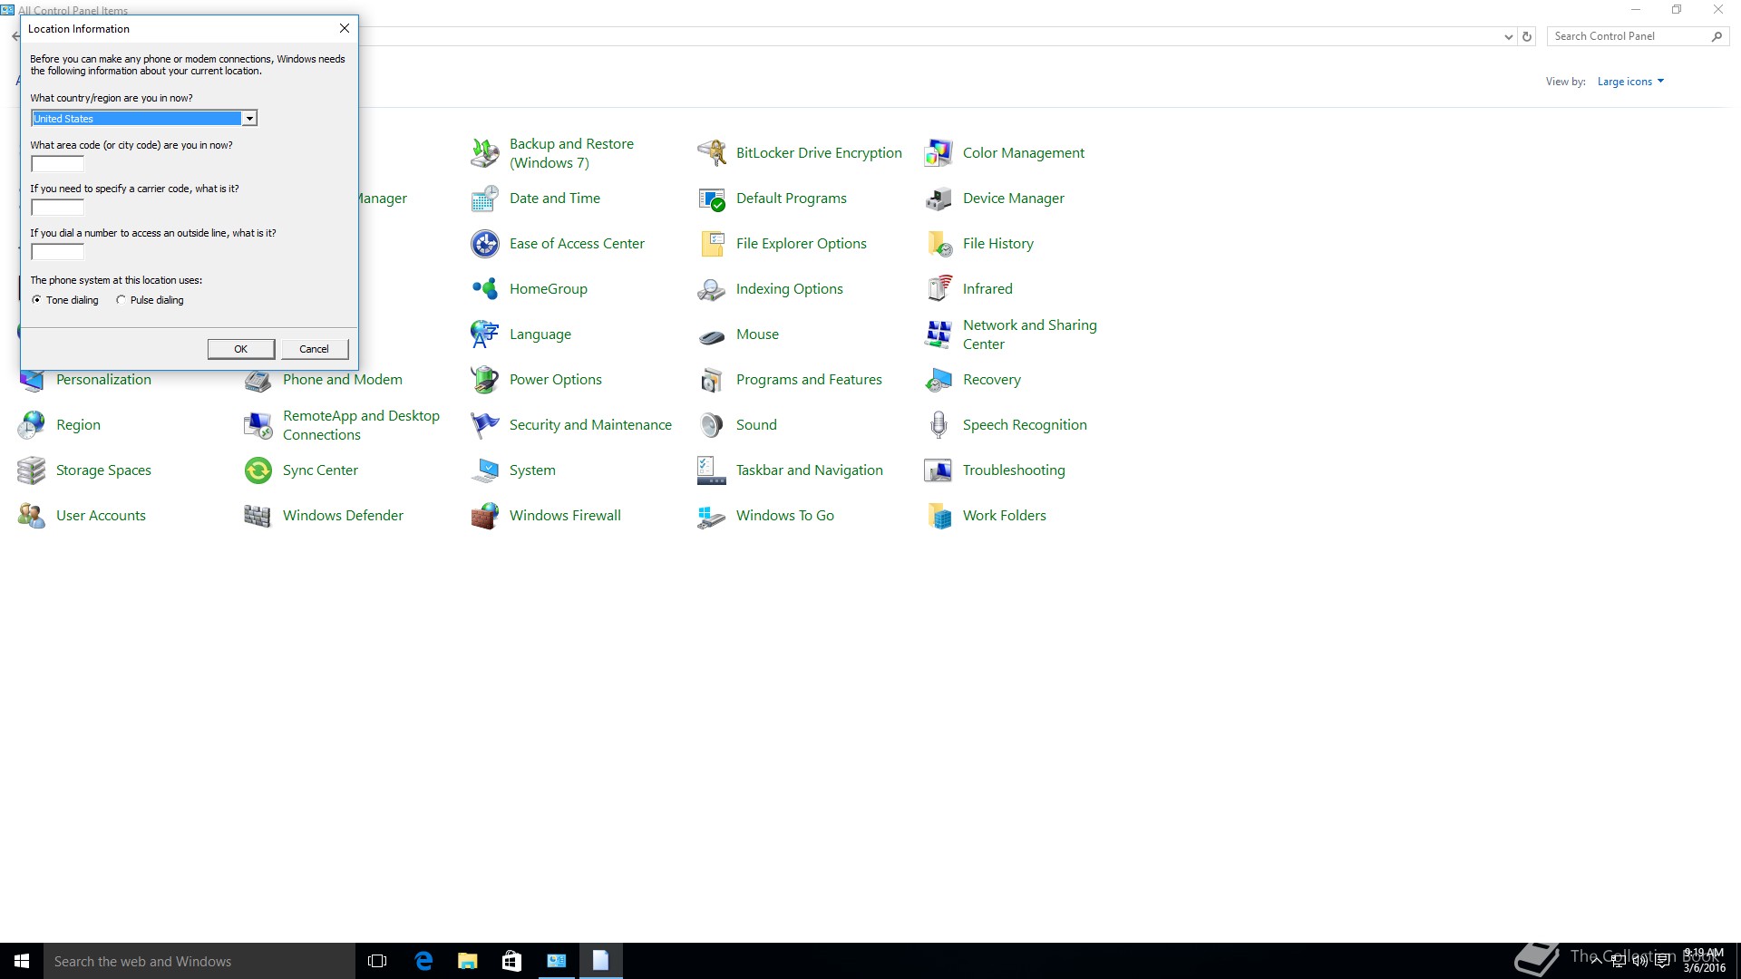
Task: Click the Windows Start button
Action: 22,961
